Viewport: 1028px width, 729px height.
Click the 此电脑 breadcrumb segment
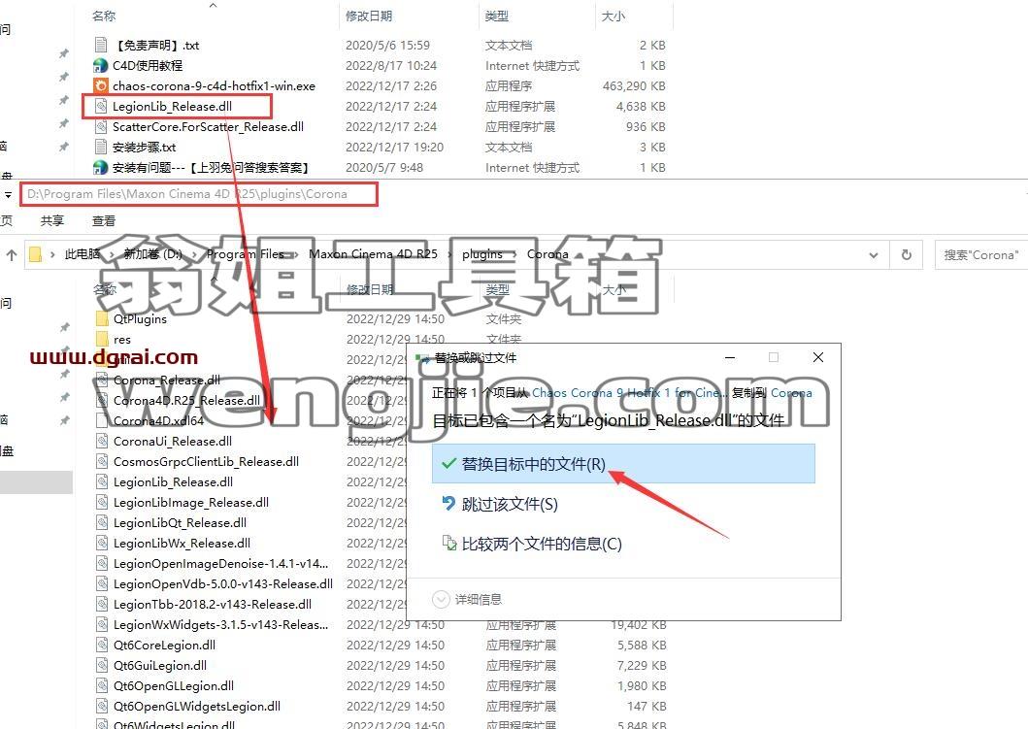(82, 254)
